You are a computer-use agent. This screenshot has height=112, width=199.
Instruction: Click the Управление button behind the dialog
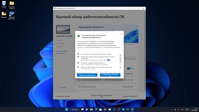coord(129,73)
